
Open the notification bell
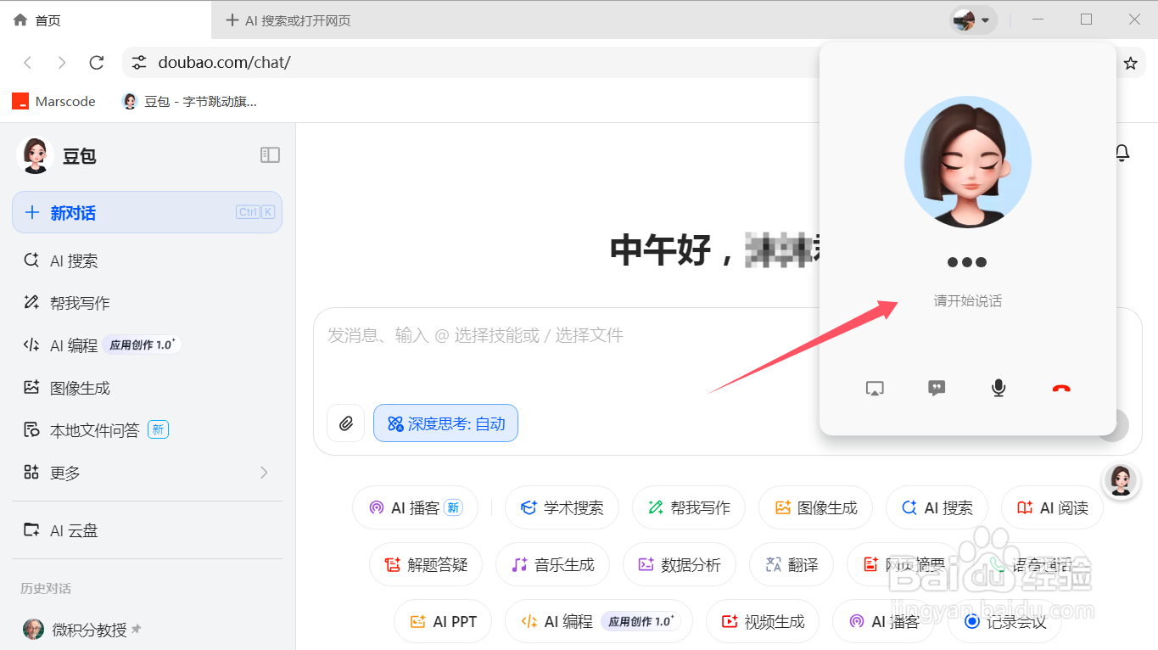1122,153
